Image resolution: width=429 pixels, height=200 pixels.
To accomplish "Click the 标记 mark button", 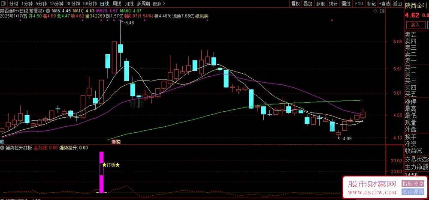I will point(371,3).
